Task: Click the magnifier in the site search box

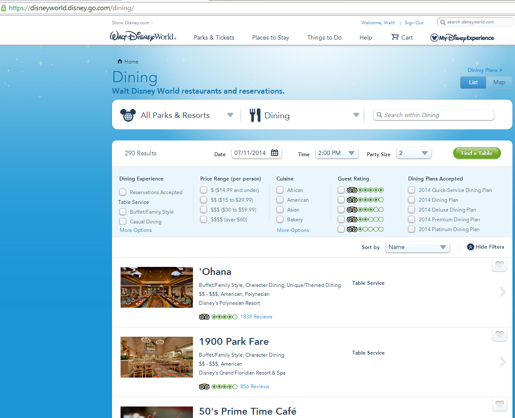Action: coord(443,22)
